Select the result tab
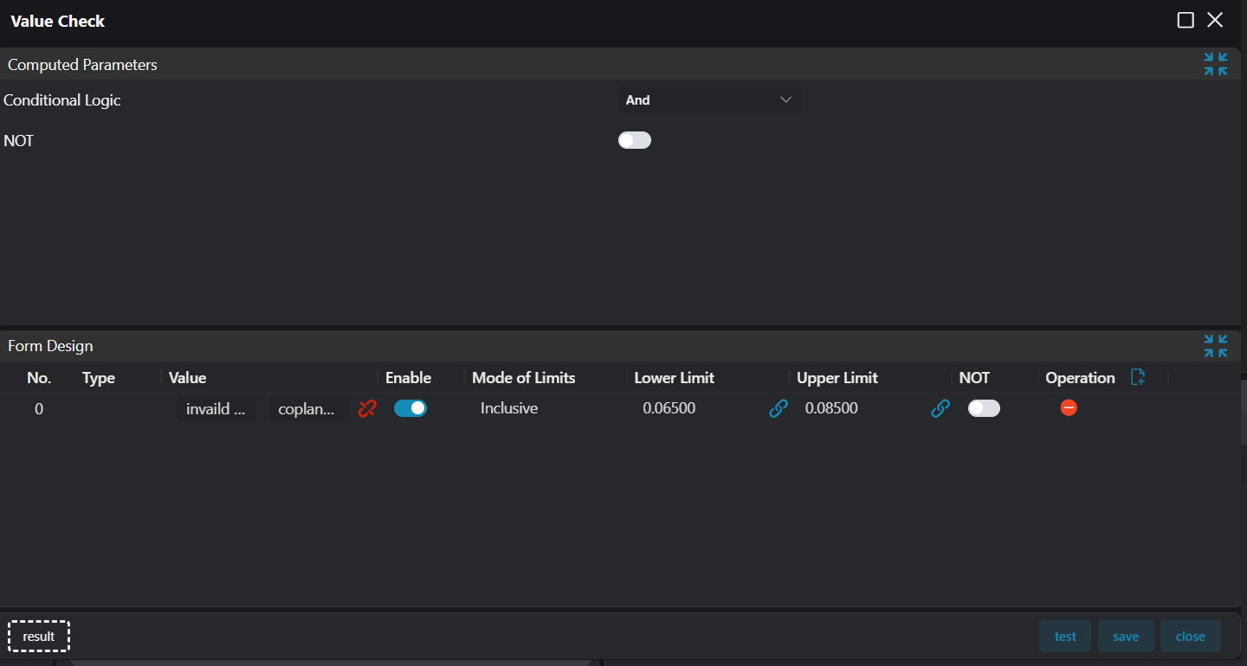1247x666 pixels. 39,637
